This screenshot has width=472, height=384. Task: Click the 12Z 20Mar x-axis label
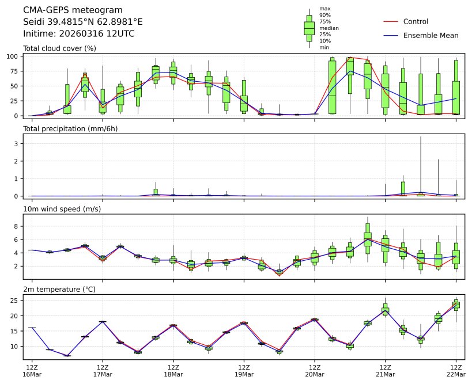pos(315,370)
